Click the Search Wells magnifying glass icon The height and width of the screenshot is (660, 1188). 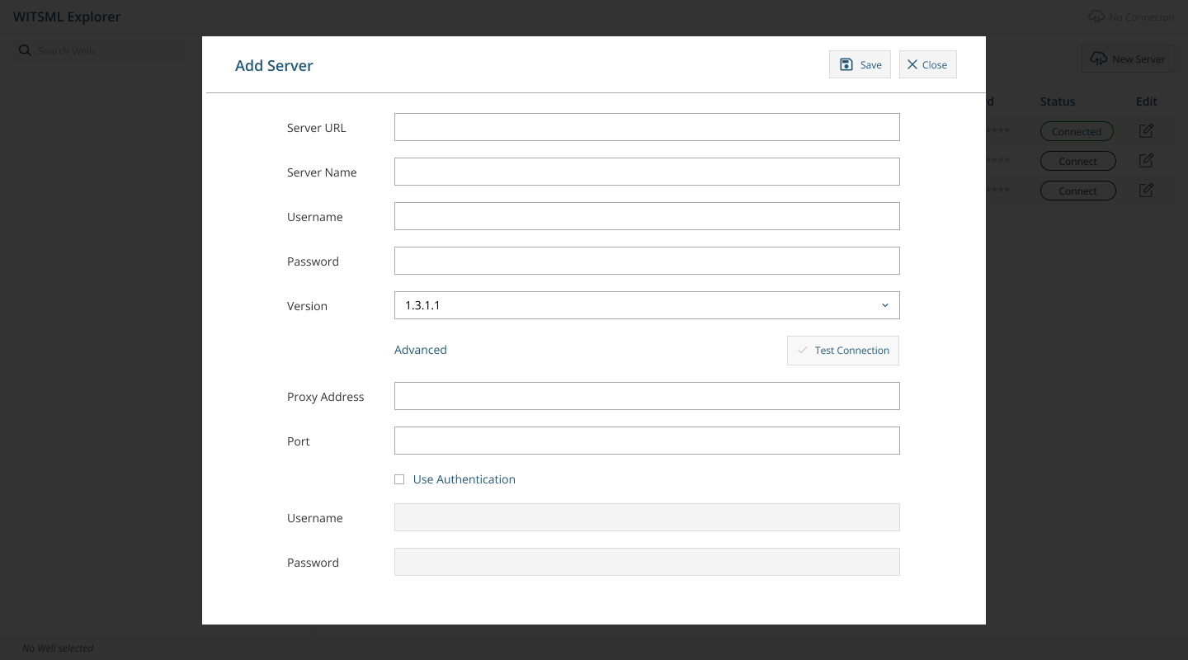pos(26,50)
